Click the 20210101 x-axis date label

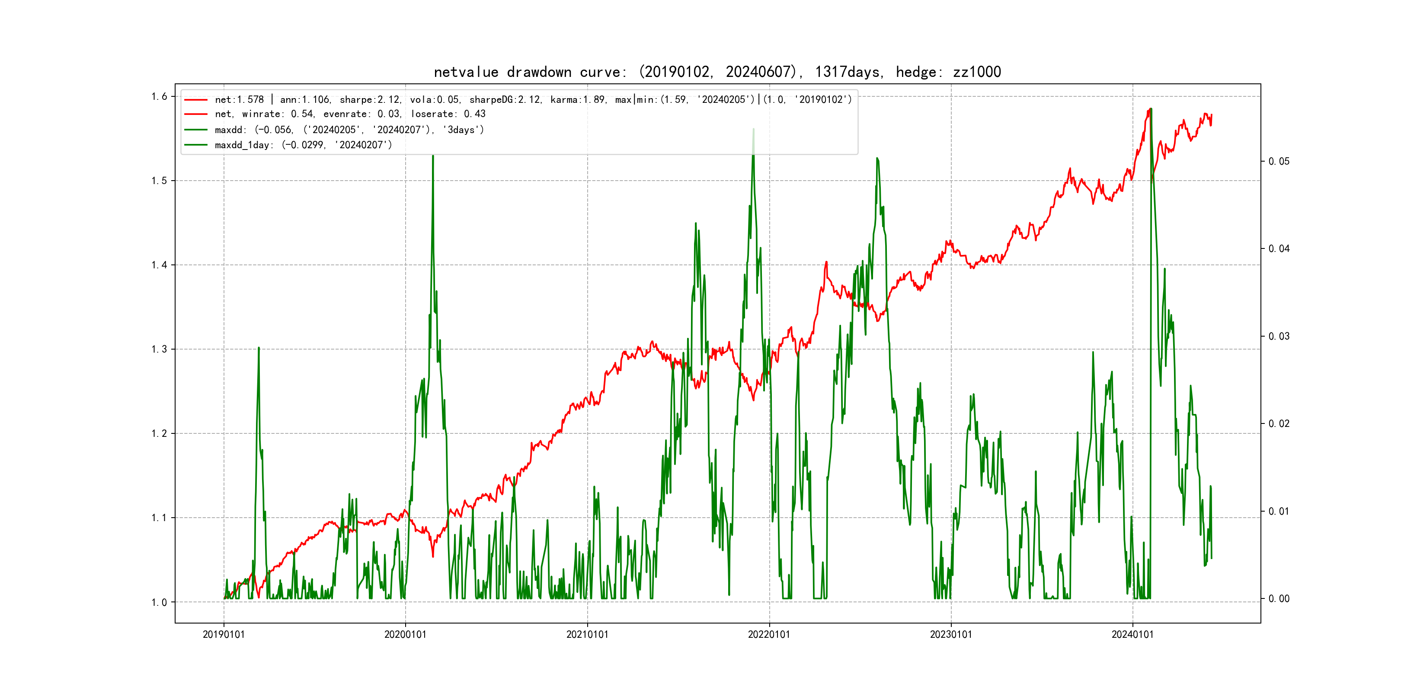click(587, 635)
